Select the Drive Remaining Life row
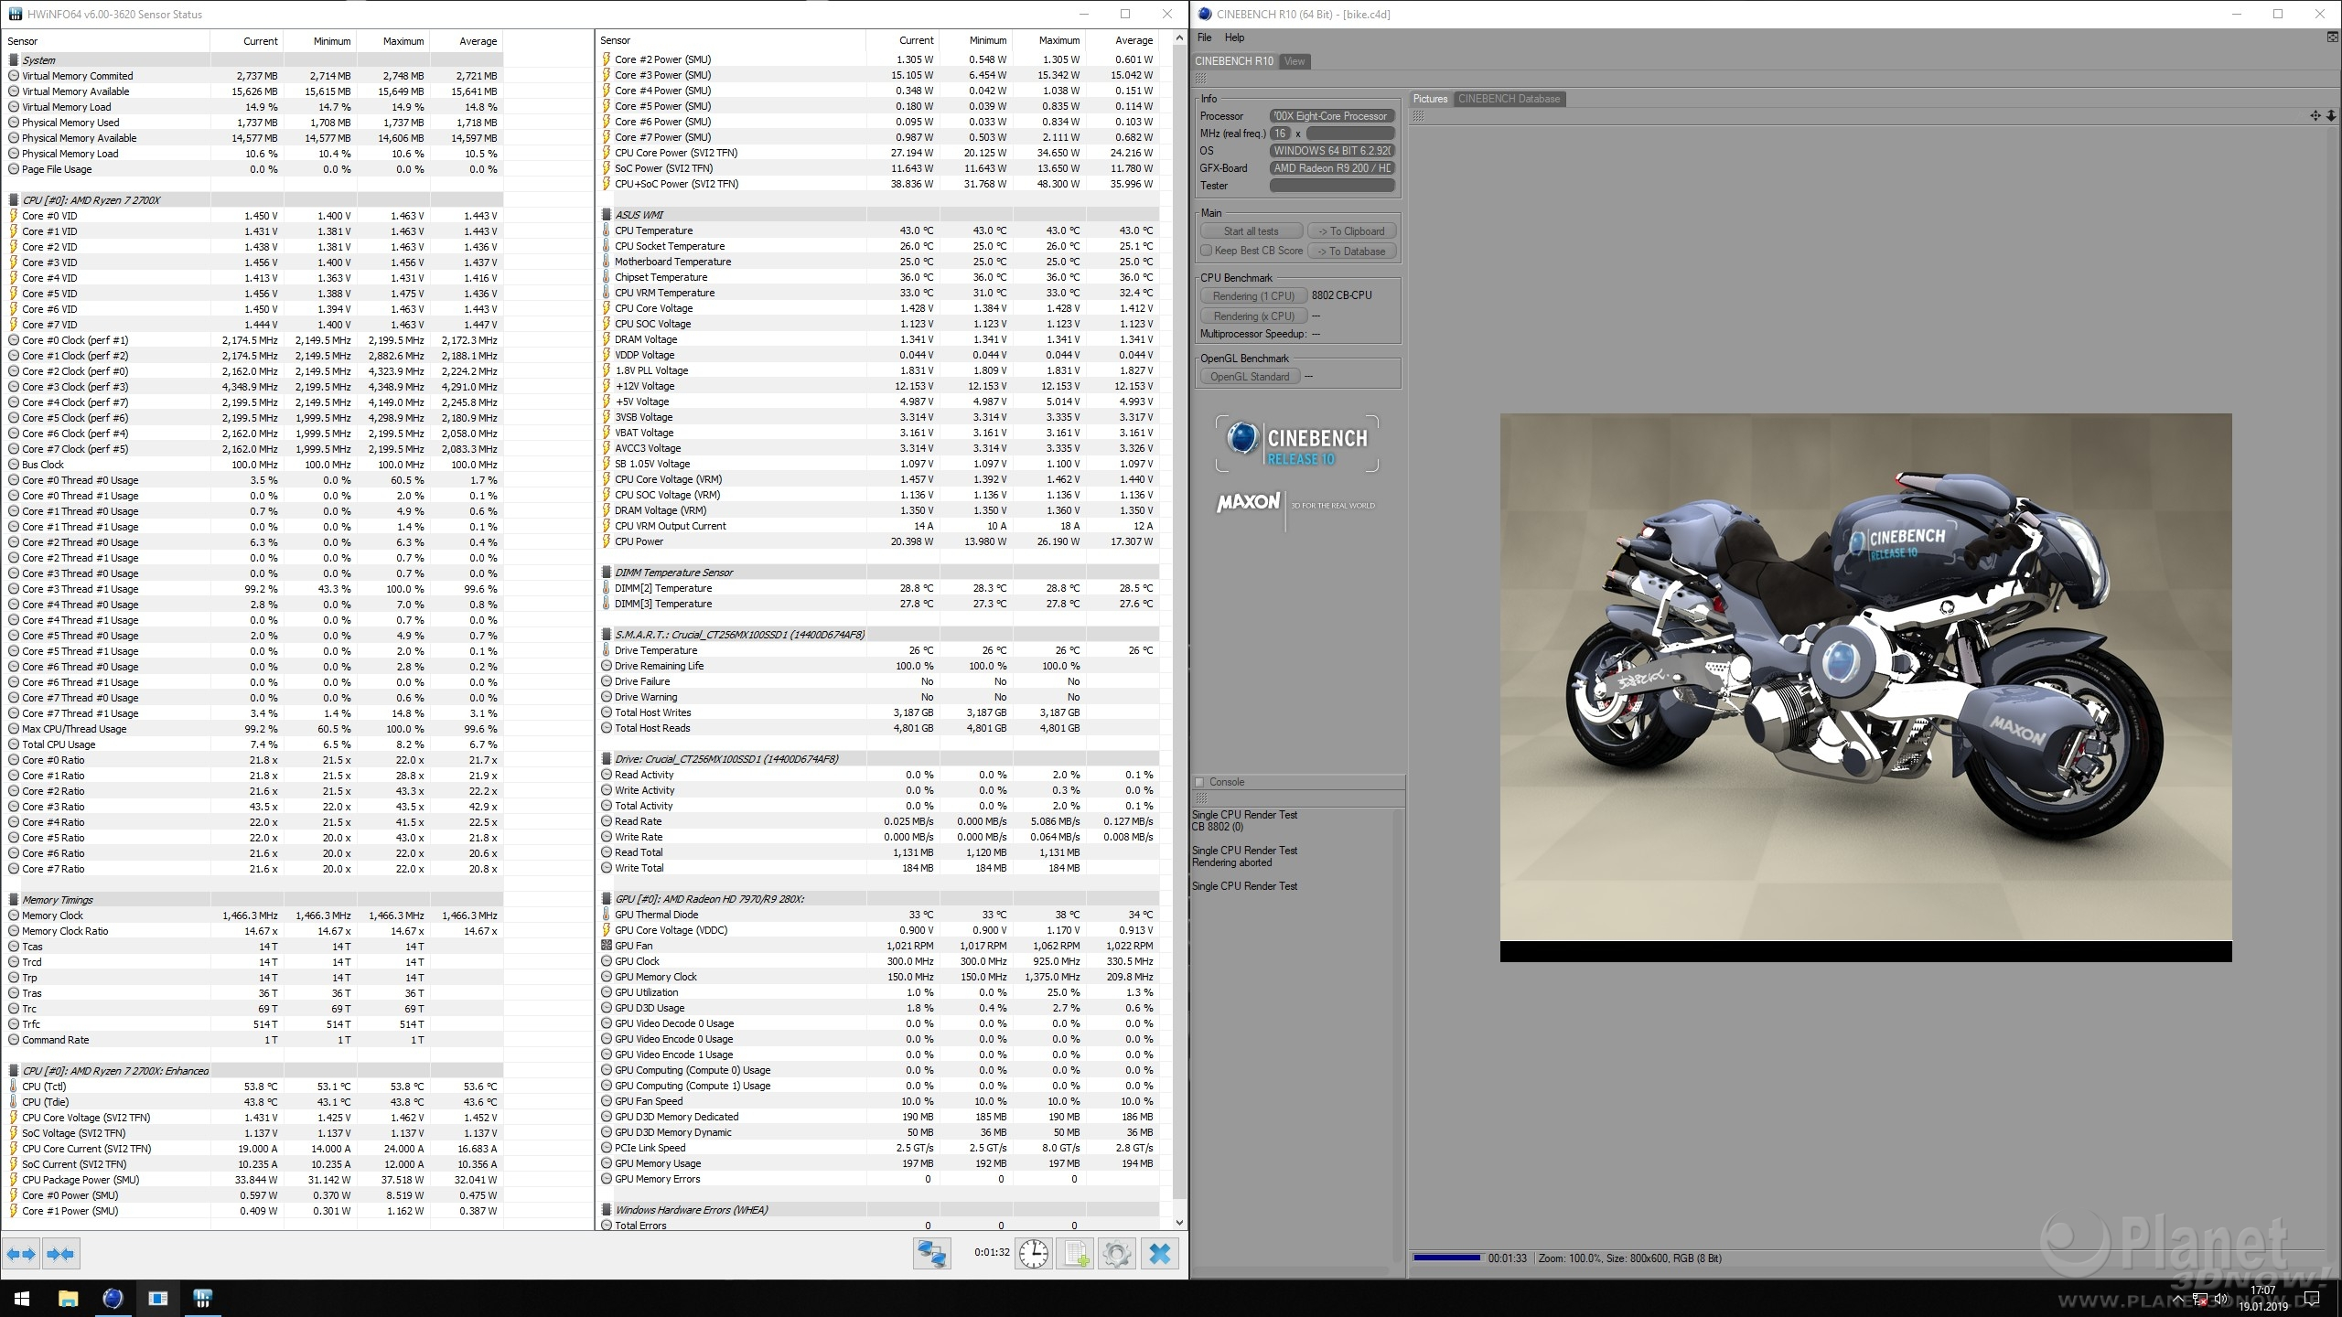 coord(879,666)
